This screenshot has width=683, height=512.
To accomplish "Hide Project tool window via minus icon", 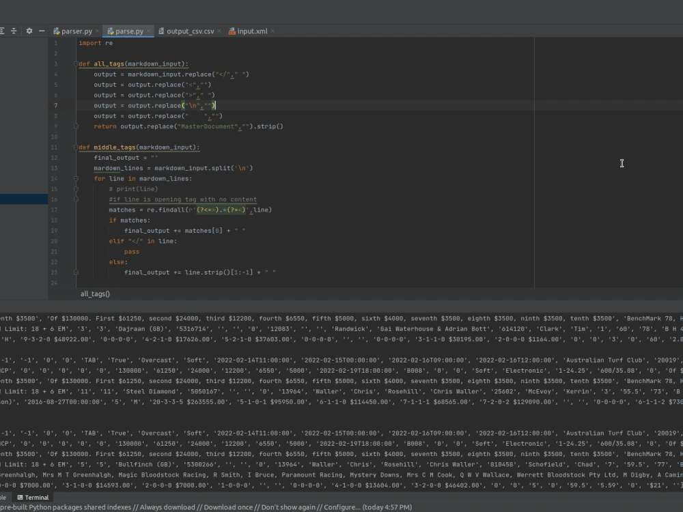I will coord(41,31).
